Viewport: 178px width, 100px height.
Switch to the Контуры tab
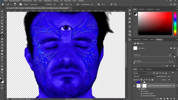tap(149, 69)
